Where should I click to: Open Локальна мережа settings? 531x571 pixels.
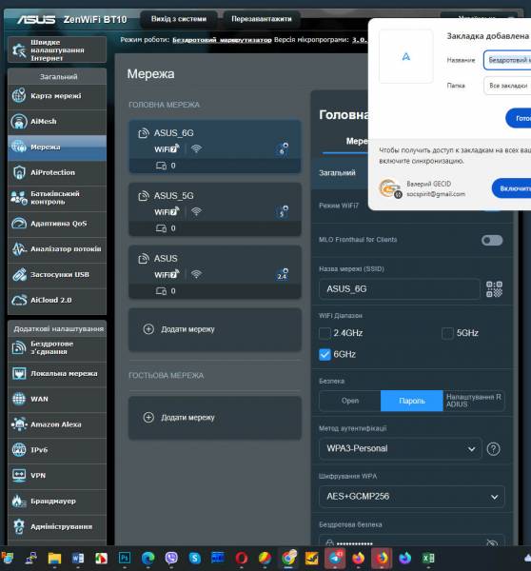pyautogui.click(x=57, y=374)
